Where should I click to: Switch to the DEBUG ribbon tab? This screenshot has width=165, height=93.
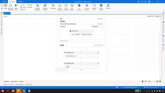tap(20, 2)
